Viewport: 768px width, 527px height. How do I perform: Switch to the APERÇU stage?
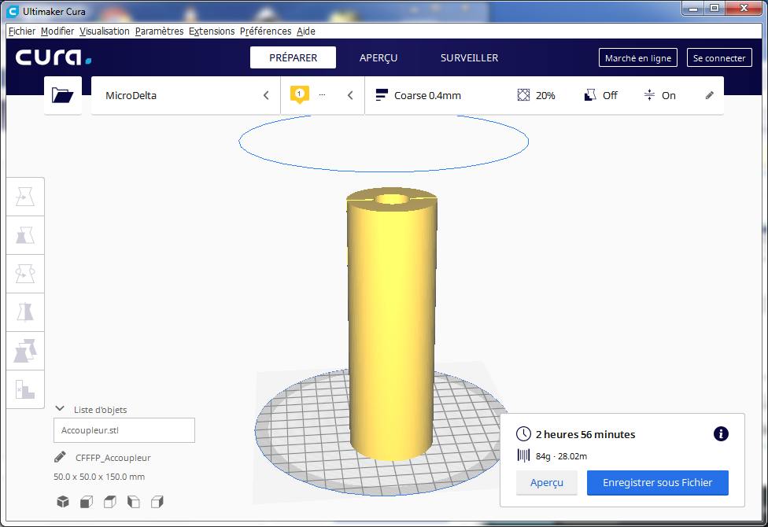pos(378,57)
